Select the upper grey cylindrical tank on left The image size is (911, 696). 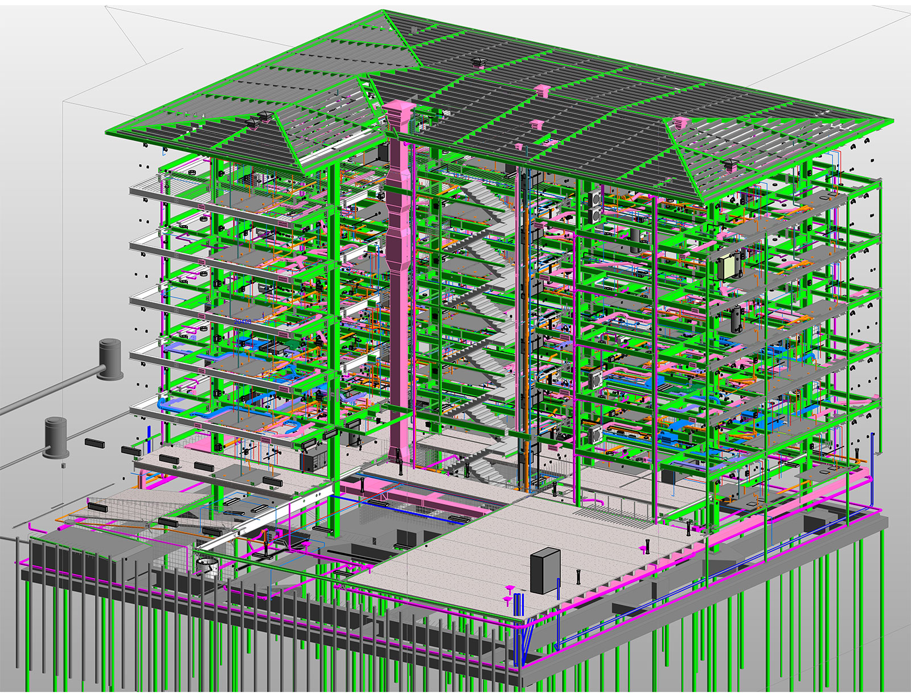click(110, 359)
